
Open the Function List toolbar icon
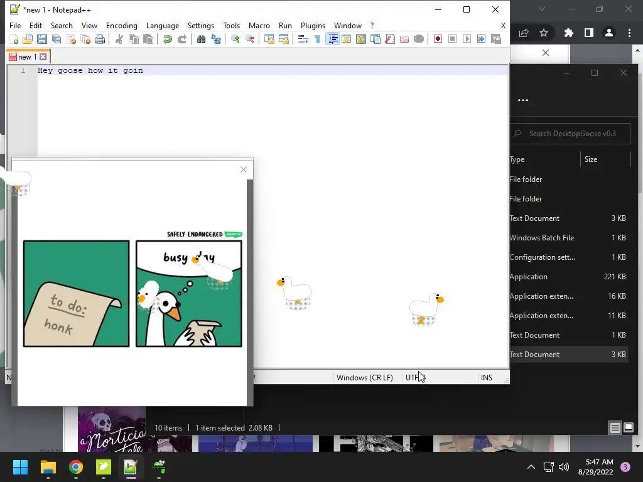tap(389, 39)
